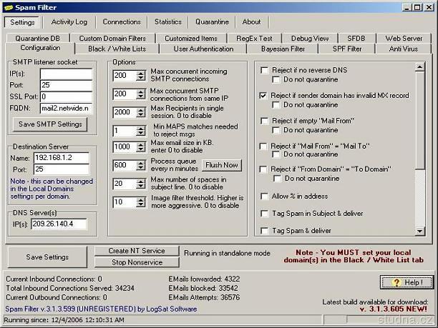Toggle Allow % in address checkbox
Image resolution: width=438 pixels, height=328 pixels.
point(265,196)
